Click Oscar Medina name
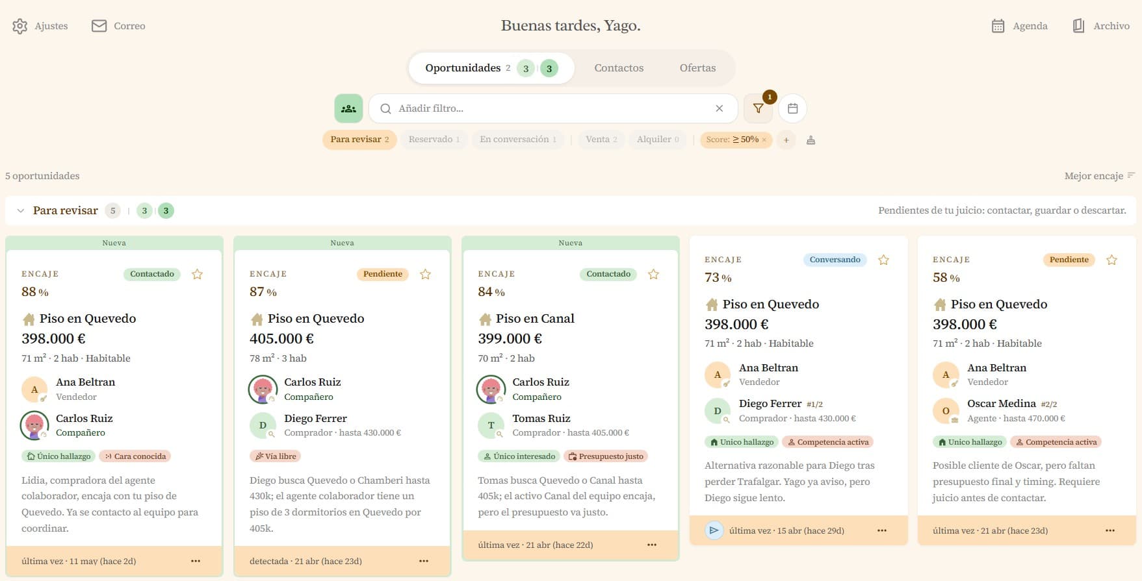 point(1002,404)
